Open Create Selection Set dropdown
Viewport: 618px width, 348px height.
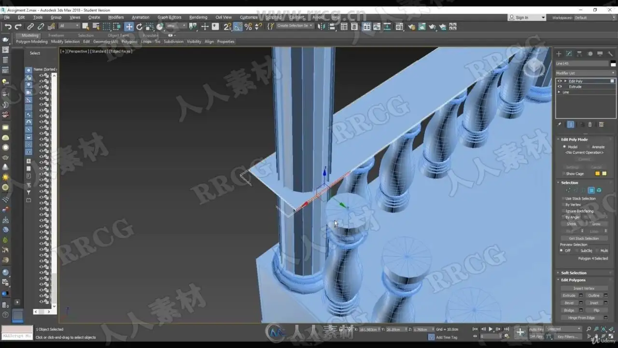(x=295, y=26)
